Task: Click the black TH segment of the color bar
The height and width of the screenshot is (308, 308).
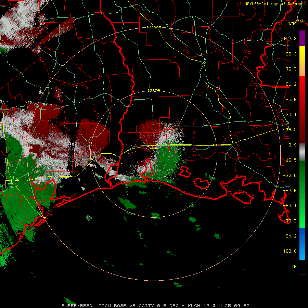Action: [302, 267]
